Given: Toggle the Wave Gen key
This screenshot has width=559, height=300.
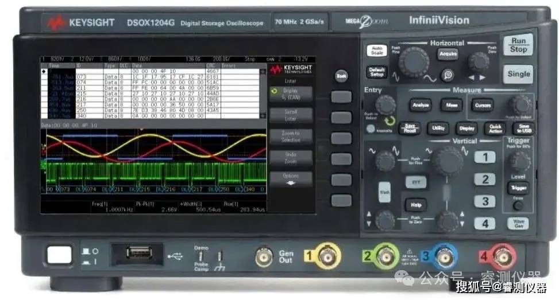Looking at the screenshot, I should [518, 224].
